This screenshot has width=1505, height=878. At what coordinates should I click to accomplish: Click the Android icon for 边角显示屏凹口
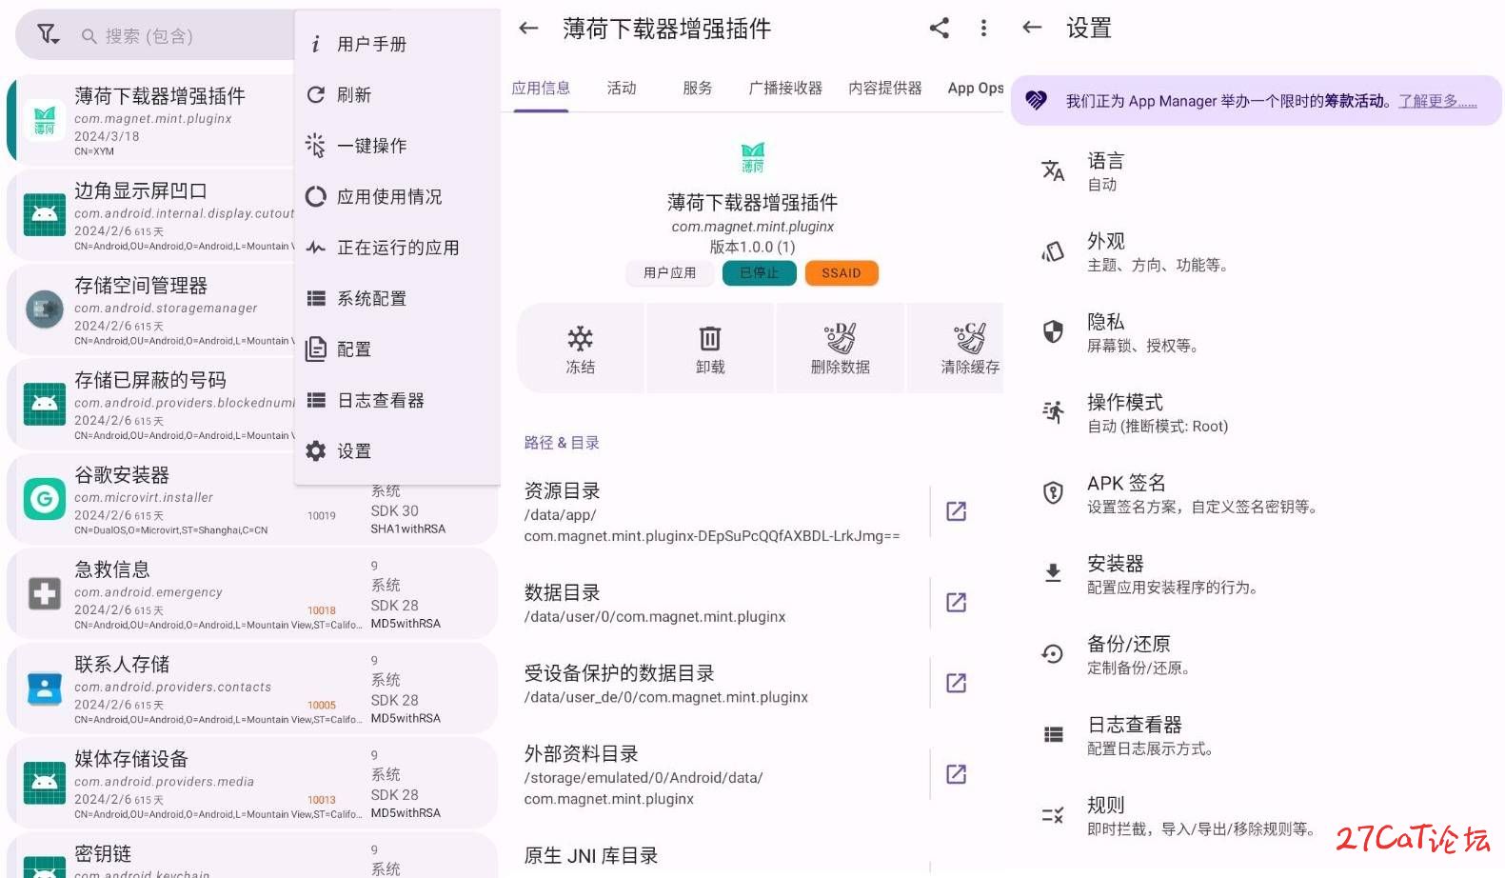(x=45, y=214)
